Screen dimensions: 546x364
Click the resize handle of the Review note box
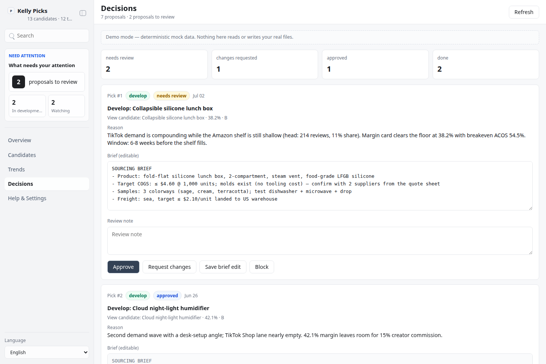[530, 252]
